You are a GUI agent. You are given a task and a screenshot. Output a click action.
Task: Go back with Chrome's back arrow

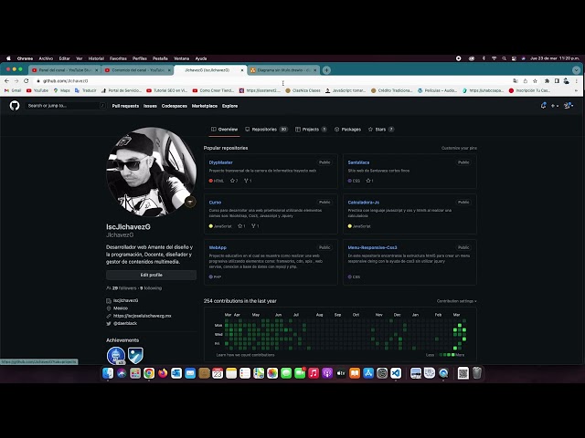pyautogui.click(x=6, y=81)
